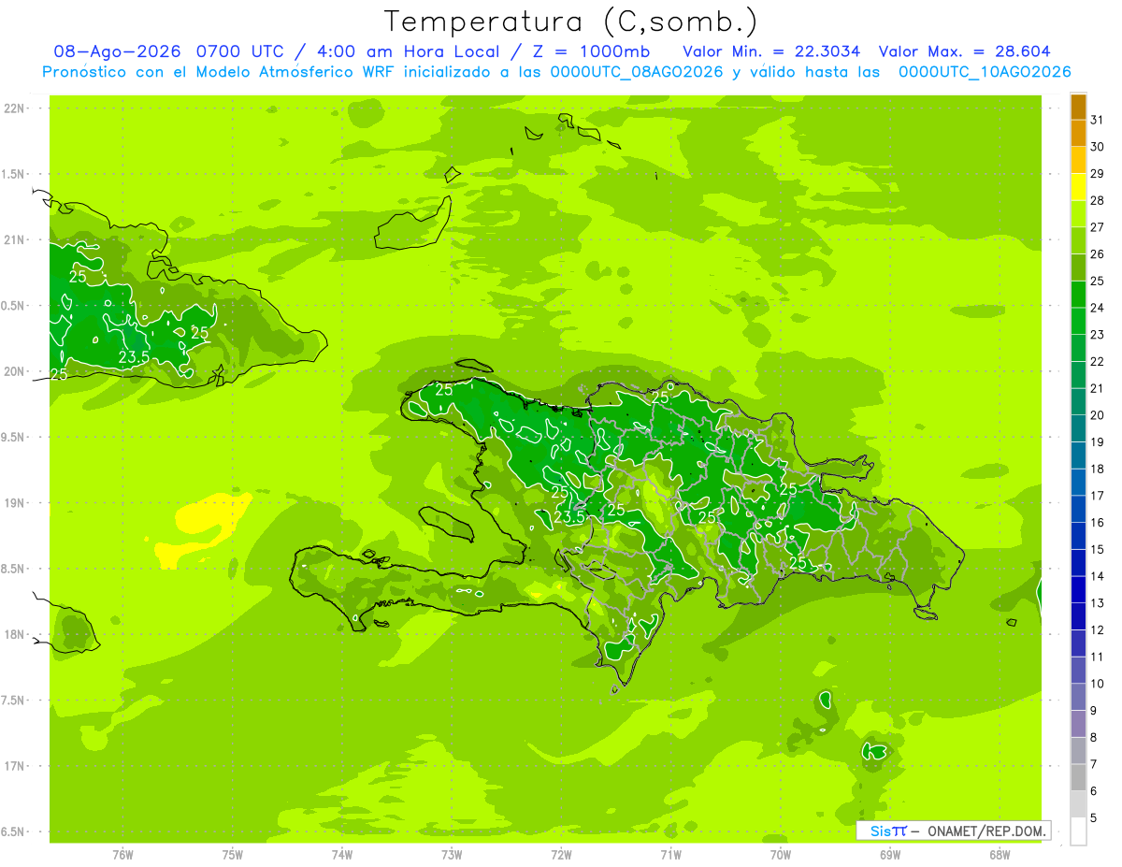Pick the dark orange swatch above 31
Screen dimensions: 1122x867
[x=1078, y=107]
